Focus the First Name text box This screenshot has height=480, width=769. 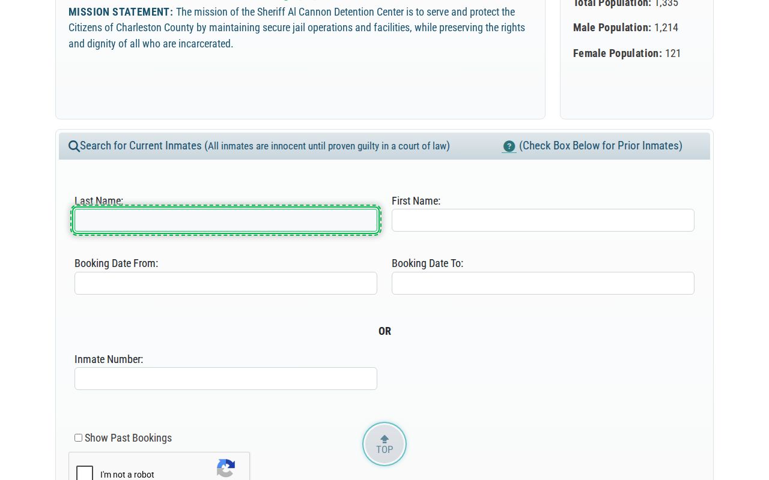[543, 220]
